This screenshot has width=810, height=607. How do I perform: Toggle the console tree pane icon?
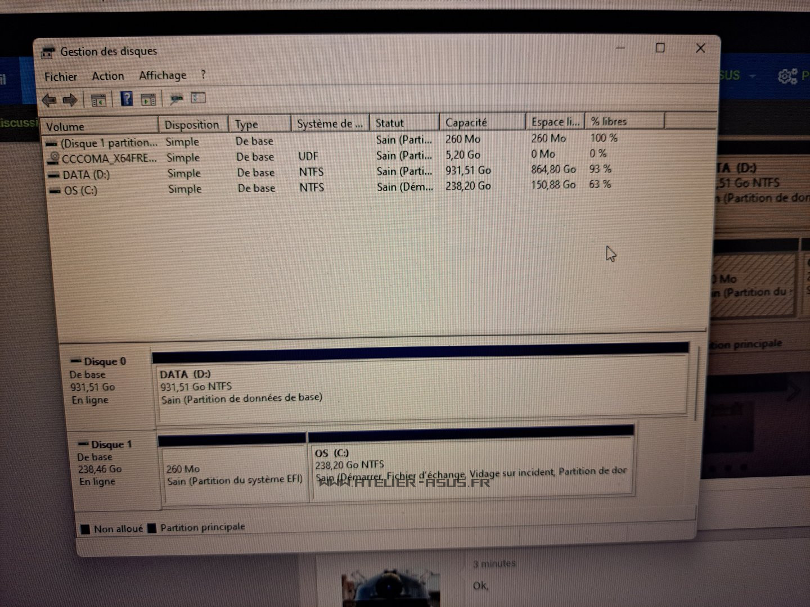(98, 101)
